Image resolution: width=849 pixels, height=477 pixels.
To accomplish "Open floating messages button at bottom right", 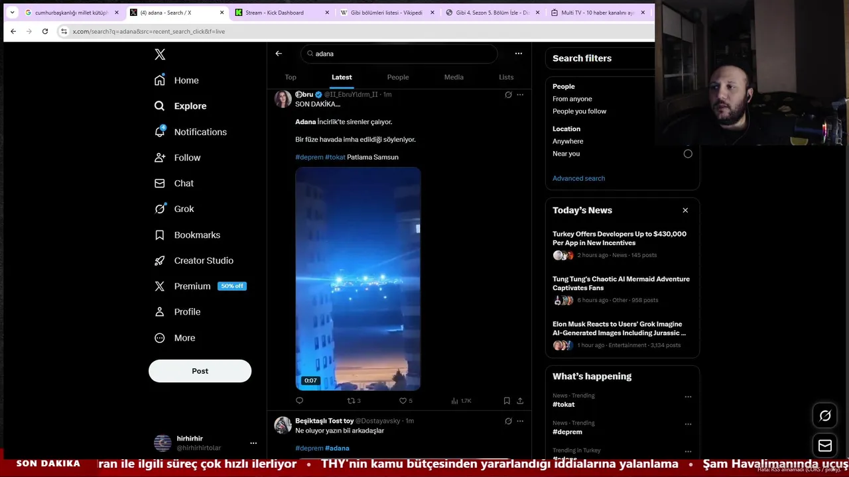I will 825,446.
